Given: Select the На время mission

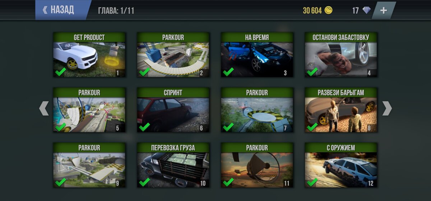Looking at the screenshot, I should pyautogui.click(x=257, y=55).
